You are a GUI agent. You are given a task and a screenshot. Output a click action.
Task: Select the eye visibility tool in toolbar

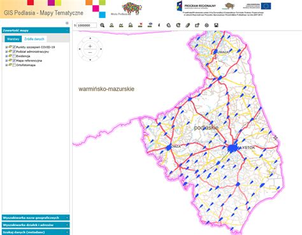click(150, 25)
